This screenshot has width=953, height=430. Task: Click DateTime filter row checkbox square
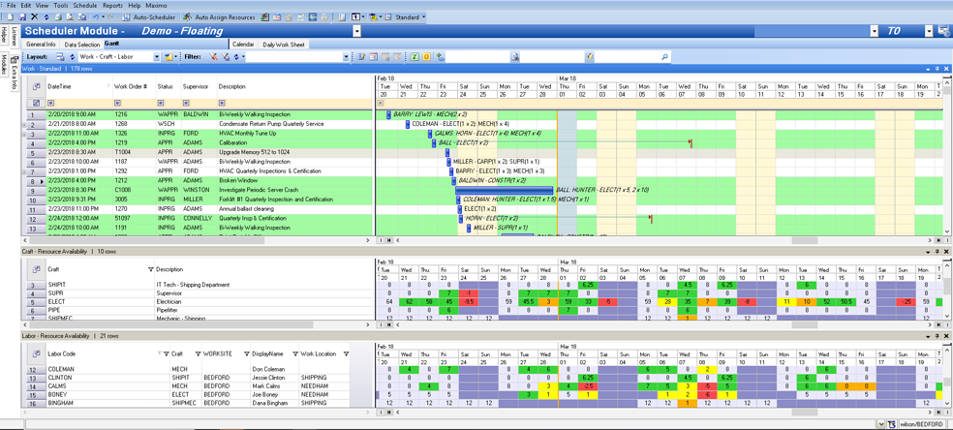pyautogui.click(x=51, y=104)
